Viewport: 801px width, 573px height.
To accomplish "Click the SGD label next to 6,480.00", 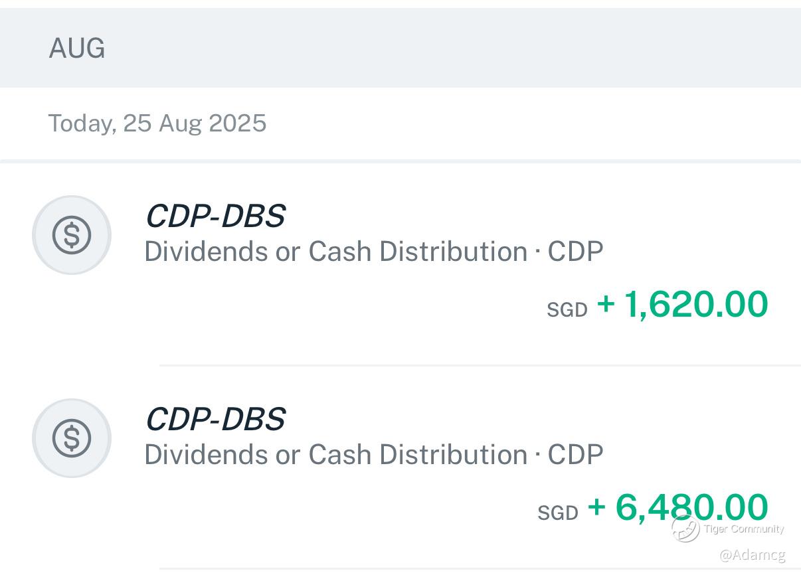I will (x=558, y=513).
